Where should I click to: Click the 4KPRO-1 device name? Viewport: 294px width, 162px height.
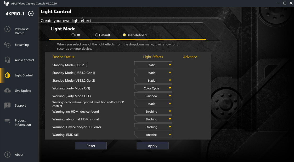[15, 14]
